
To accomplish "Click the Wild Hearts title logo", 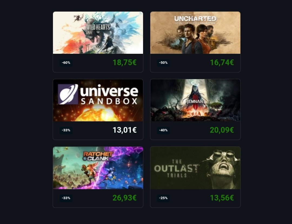I will (x=98, y=28).
